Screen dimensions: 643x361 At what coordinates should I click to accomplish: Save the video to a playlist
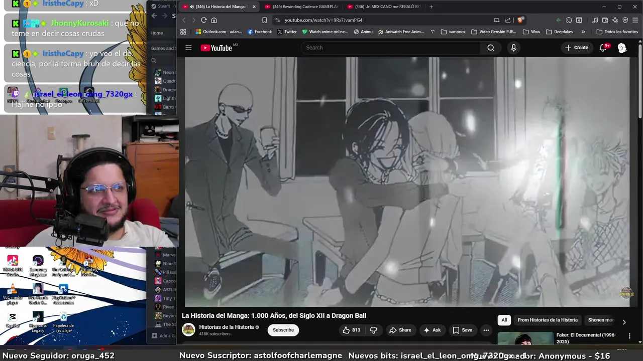463,330
